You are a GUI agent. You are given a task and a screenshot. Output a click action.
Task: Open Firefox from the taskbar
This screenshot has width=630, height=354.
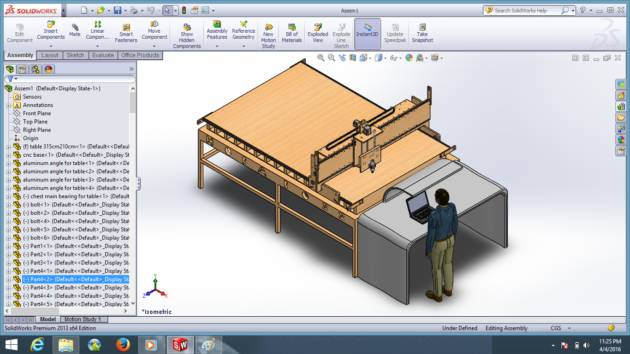point(123,344)
